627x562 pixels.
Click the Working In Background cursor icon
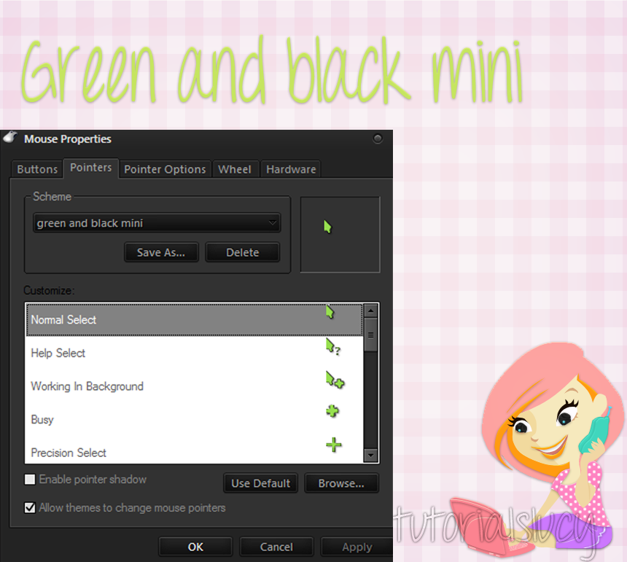pyautogui.click(x=335, y=380)
